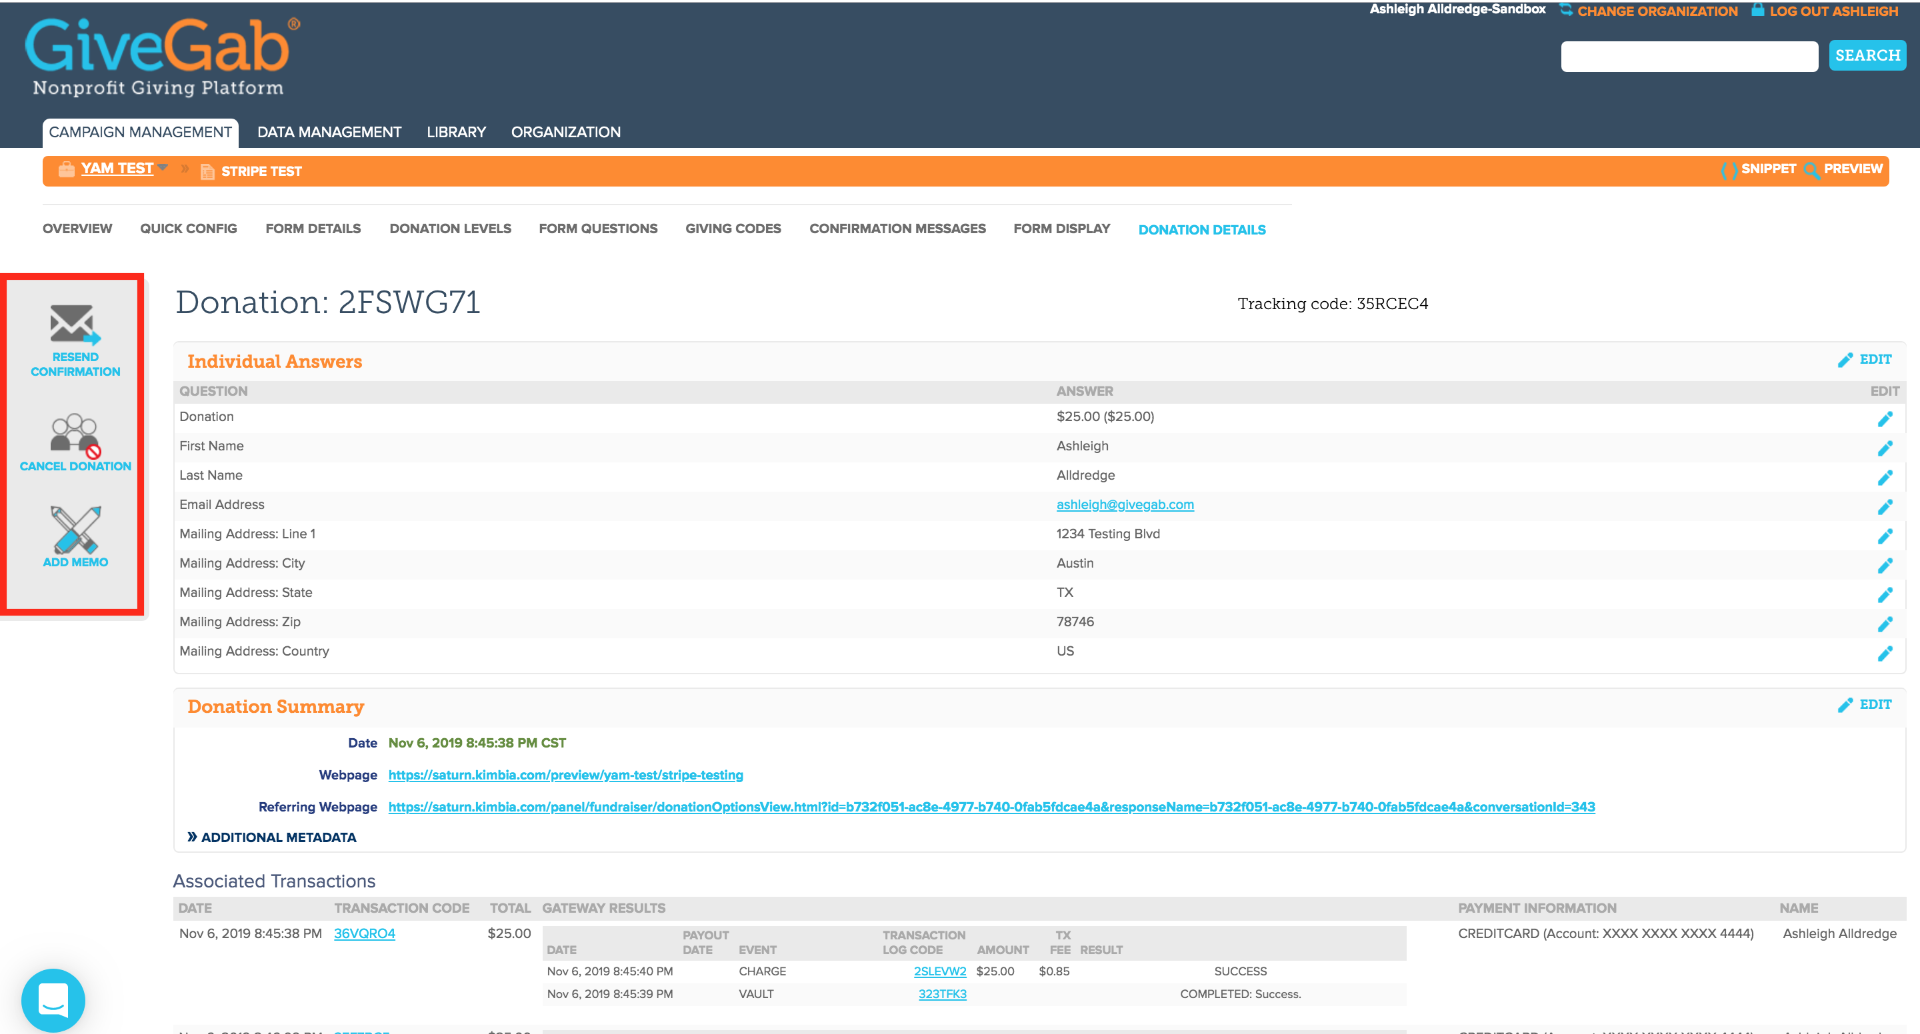Click the 1234 Testing Blvd answer
Screen dimensions: 1920x1034
click(x=1108, y=534)
